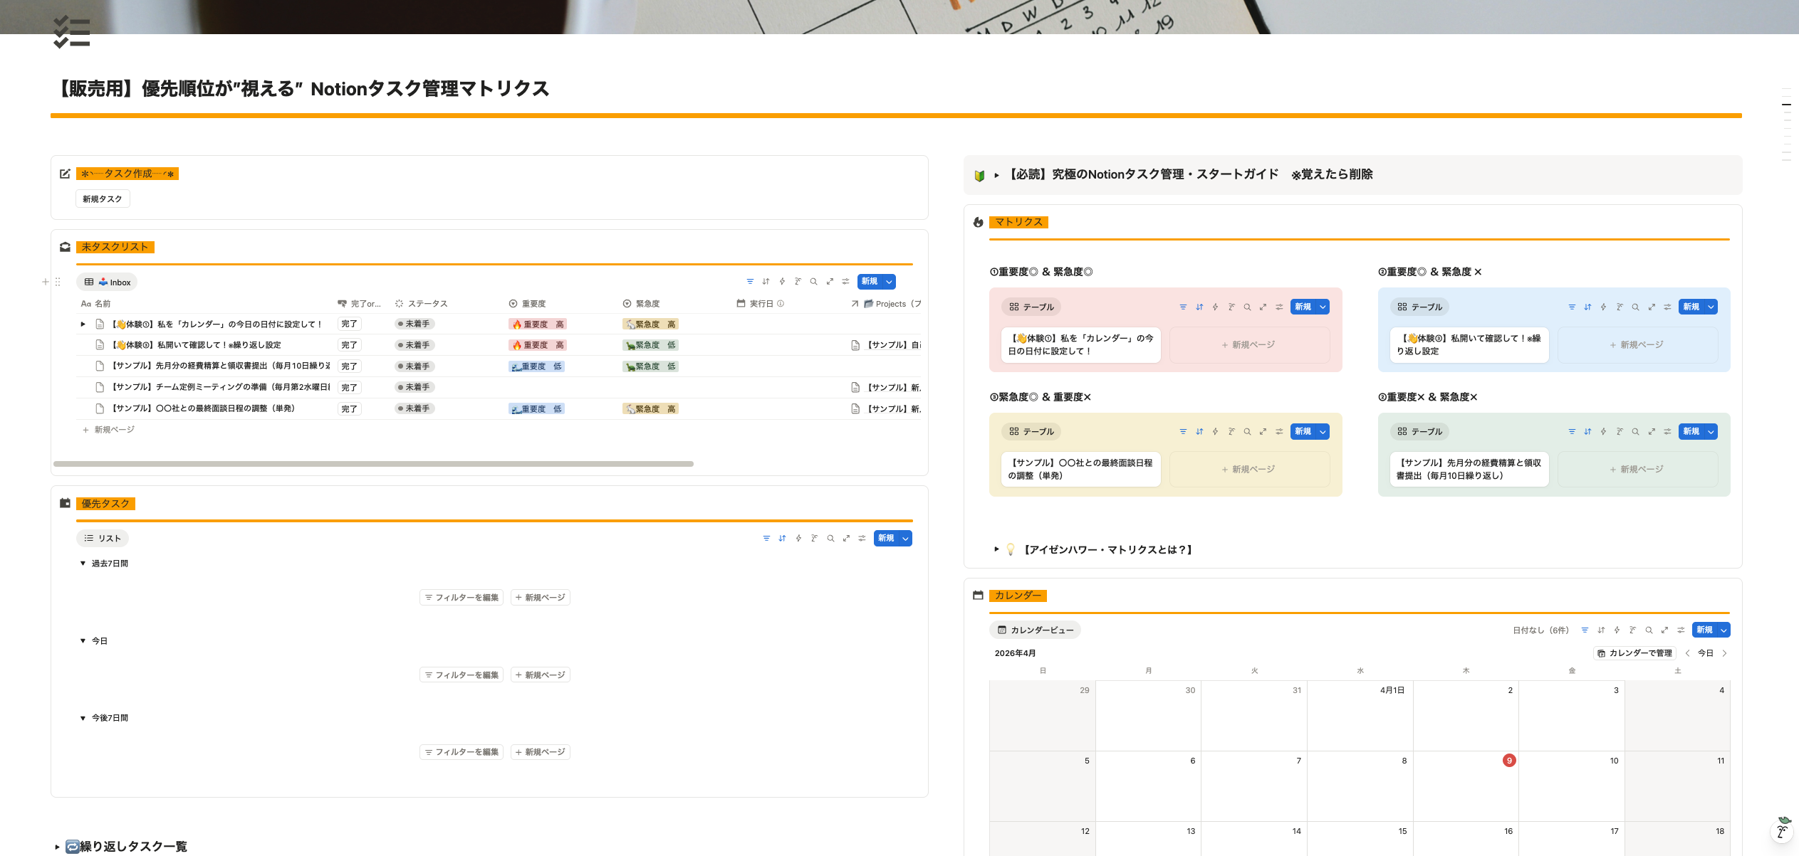
Task: Click the plus add-block icon beside Inbox
Action: click(x=46, y=282)
